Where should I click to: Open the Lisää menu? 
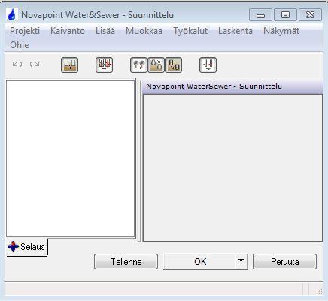pyautogui.click(x=105, y=31)
